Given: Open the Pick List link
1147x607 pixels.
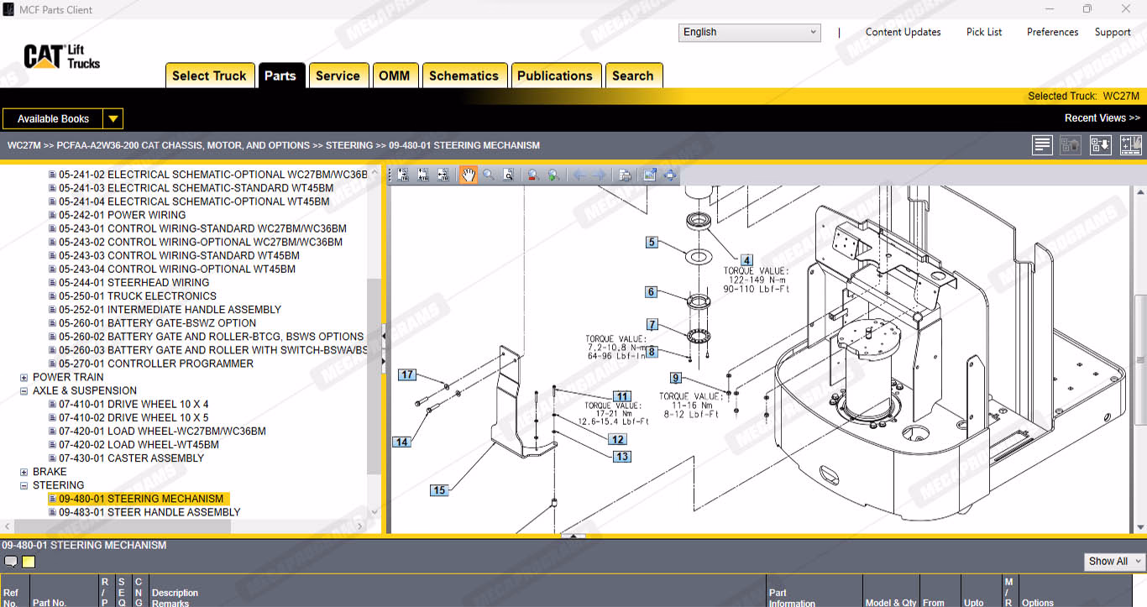Looking at the screenshot, I should point(983,32).
